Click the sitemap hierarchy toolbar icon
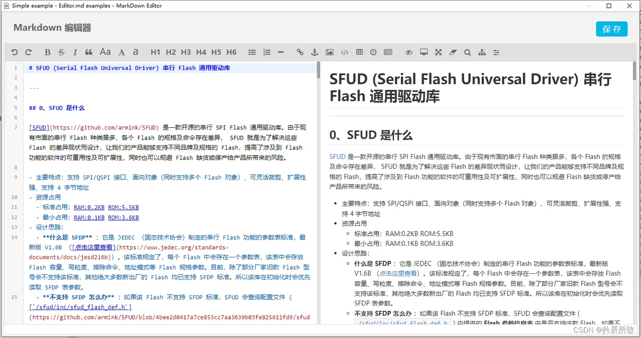This screenshot has width=641, height=338. pos(482,52)
